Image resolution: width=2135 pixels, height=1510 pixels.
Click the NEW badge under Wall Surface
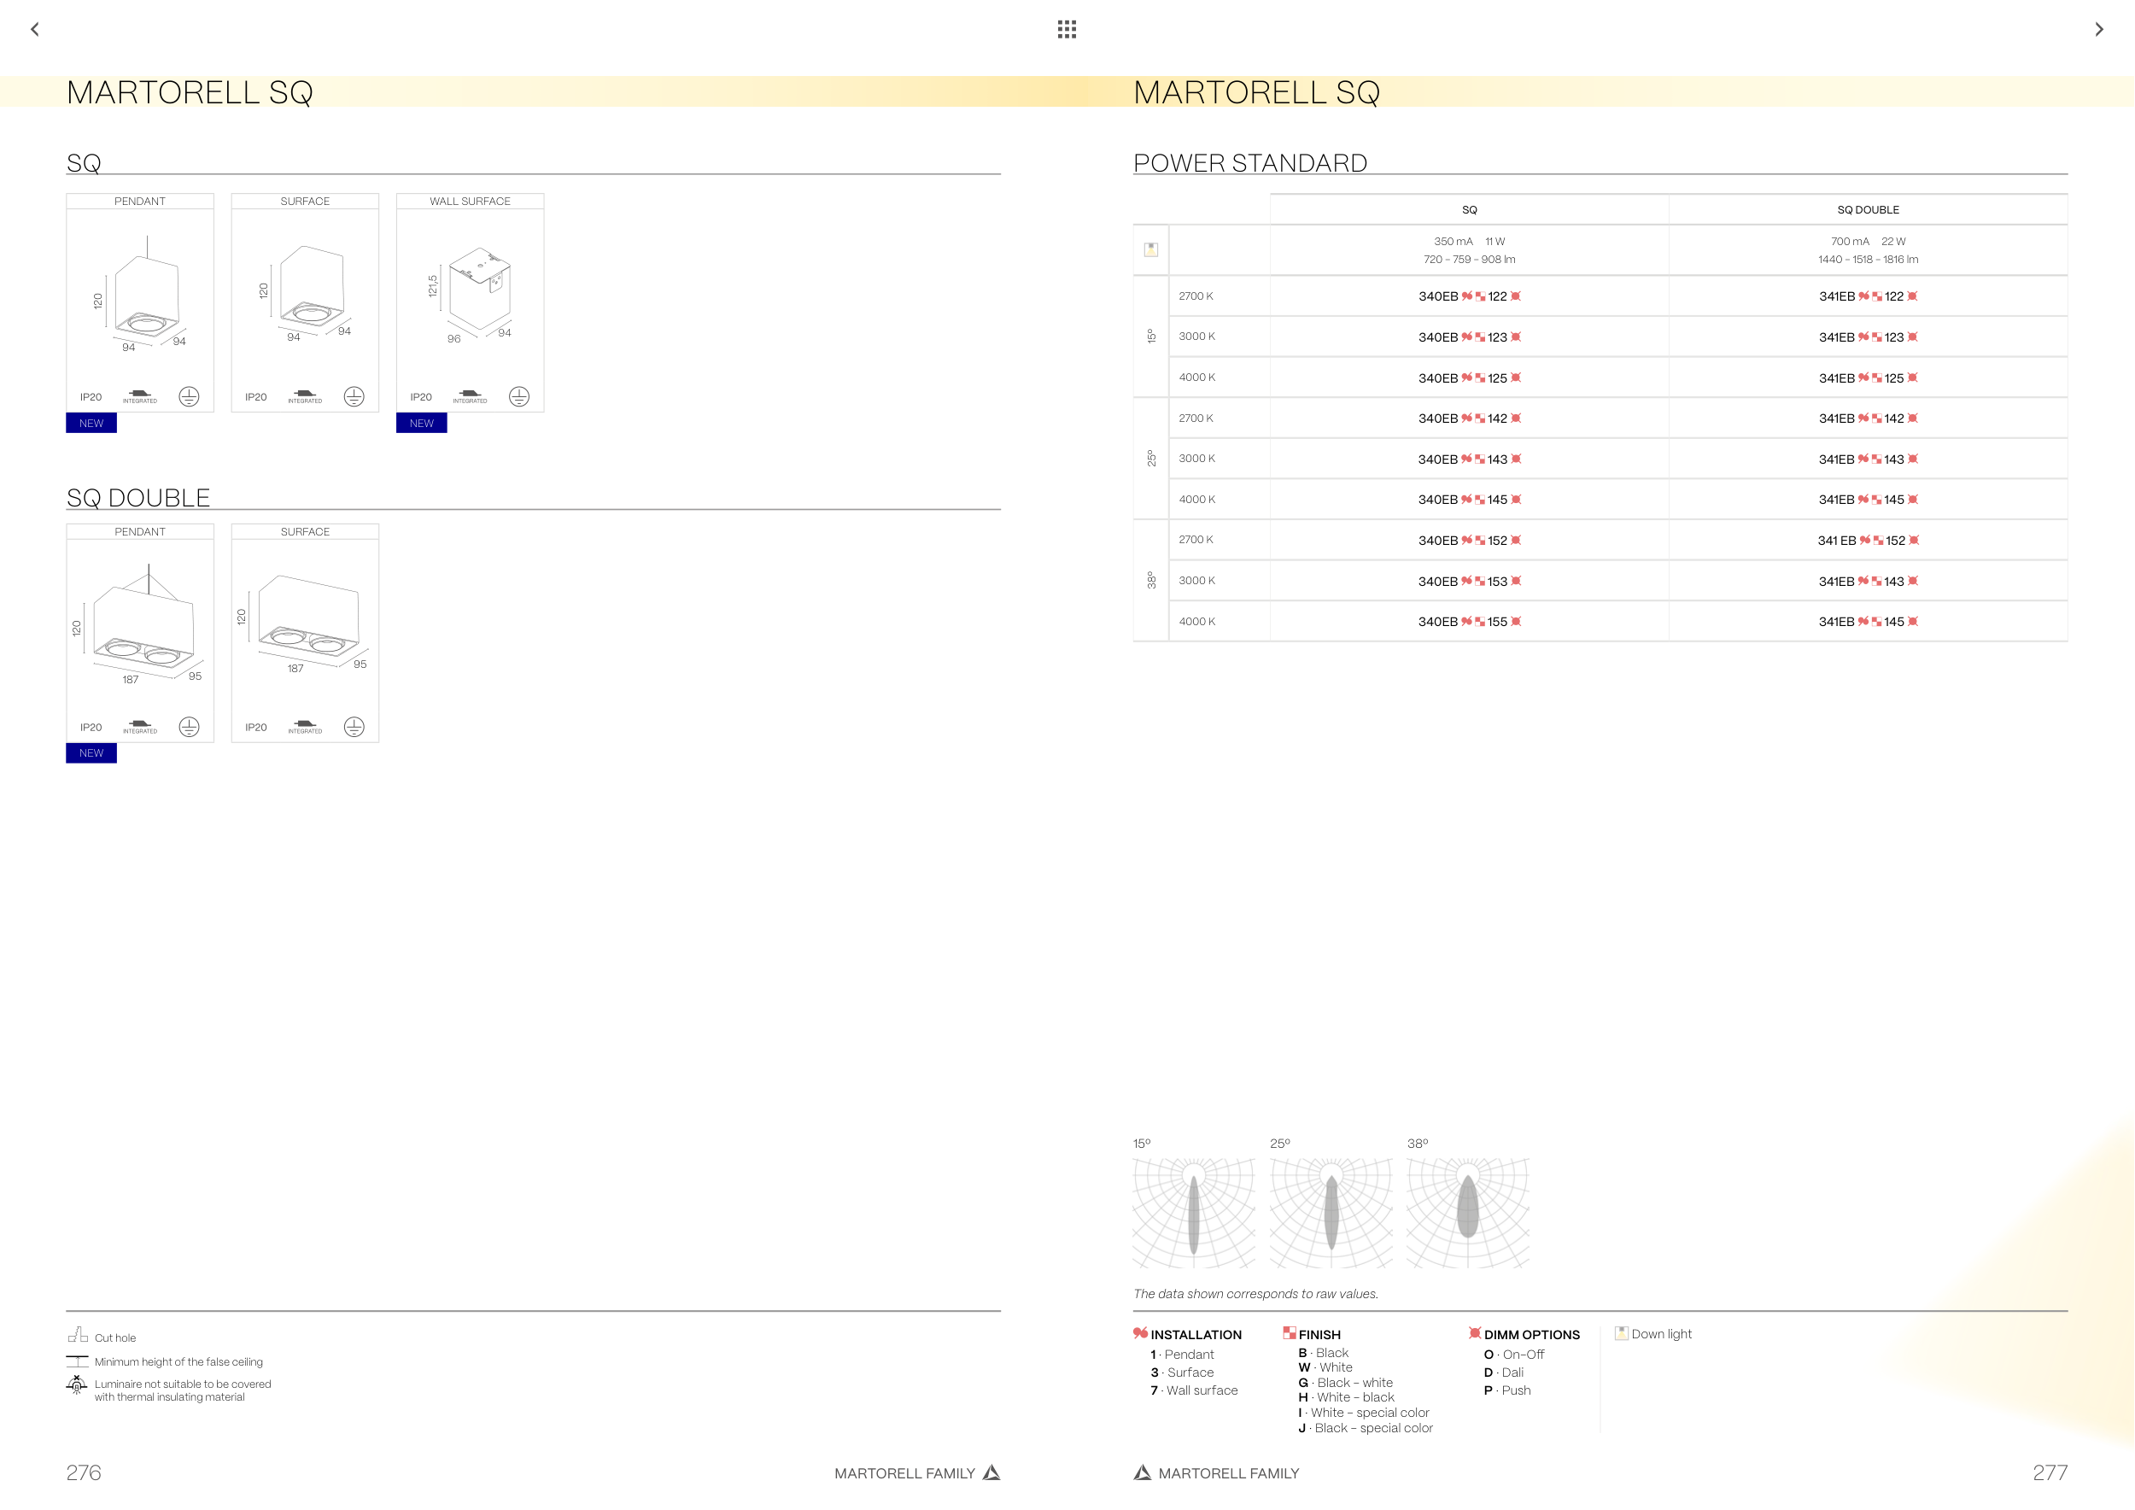click(x=421, y=423)
